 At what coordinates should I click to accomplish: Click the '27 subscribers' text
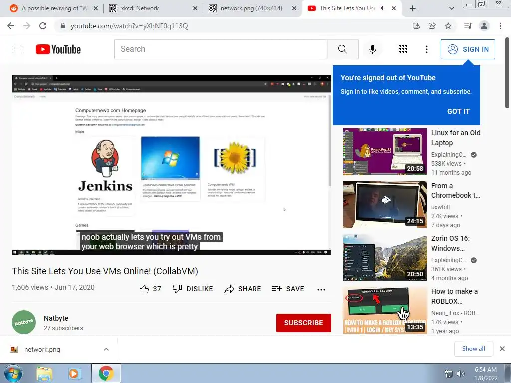pos(63,328)
